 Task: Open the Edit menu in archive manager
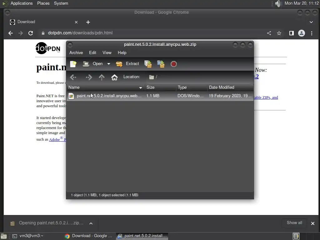[x=92, y=52]
